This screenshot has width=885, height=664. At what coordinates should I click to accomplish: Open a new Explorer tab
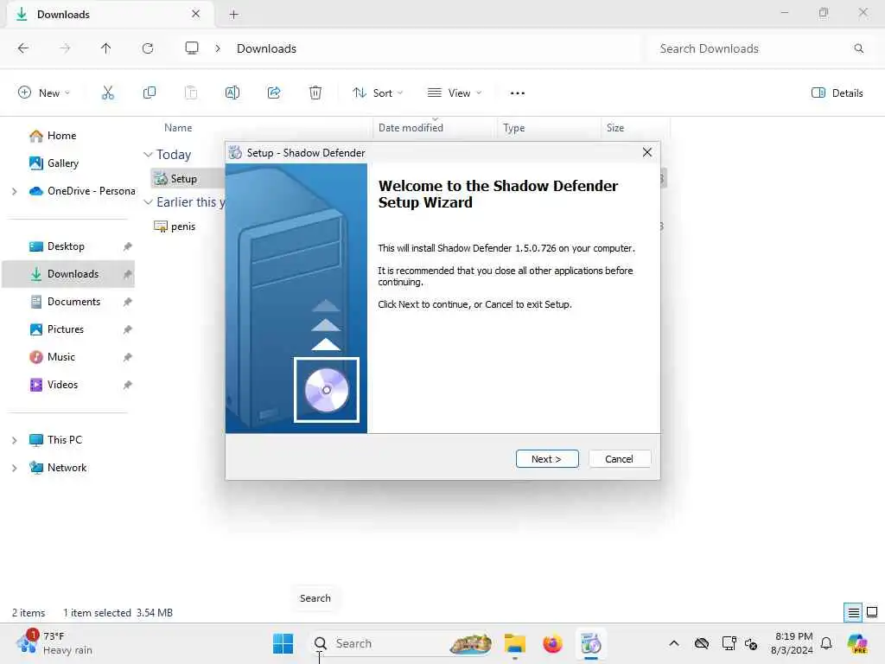[x=233, y=15]
